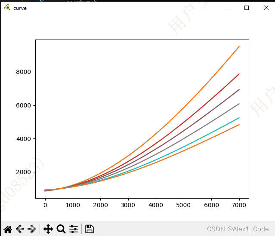Viewport: 275px width, 236px height.
Task: Activate the Zoom to rectangle tool
Action: tap(61, 229)
